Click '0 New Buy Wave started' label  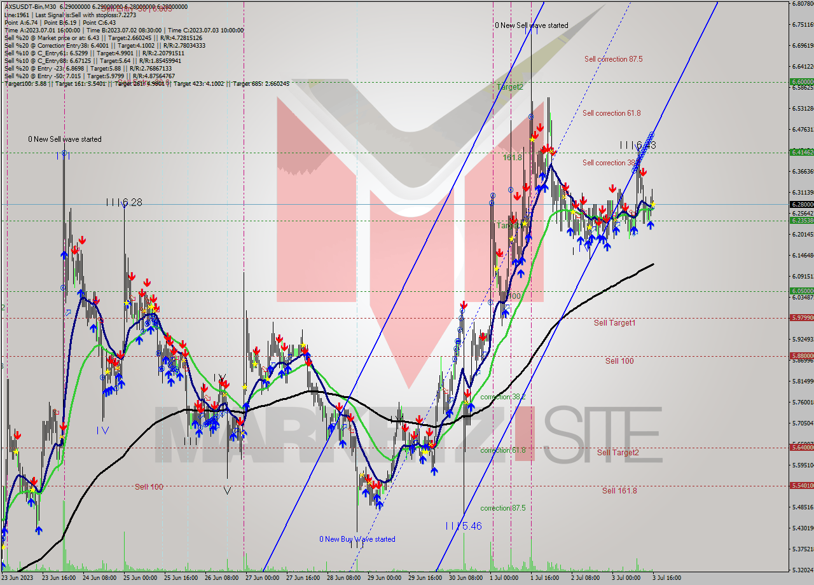(357, 539)
